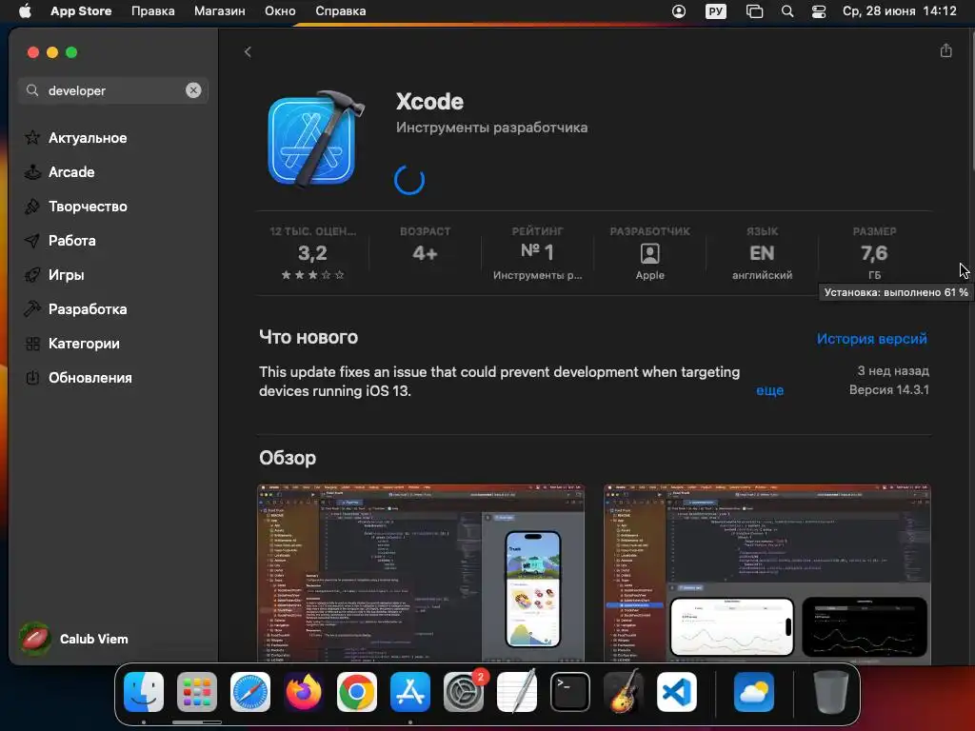The image size is (975, 731).
Task: Open Spotlight search in menu bar
Action: (787, 11)
